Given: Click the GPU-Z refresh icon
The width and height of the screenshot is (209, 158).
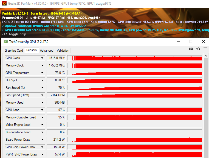Looking at the screenshot, I should pos(198,49).
